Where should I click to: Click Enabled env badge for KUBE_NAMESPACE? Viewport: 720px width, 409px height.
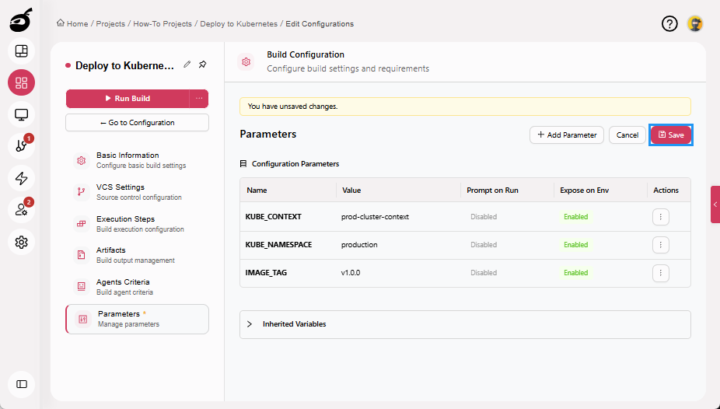(x=576, y=245)
